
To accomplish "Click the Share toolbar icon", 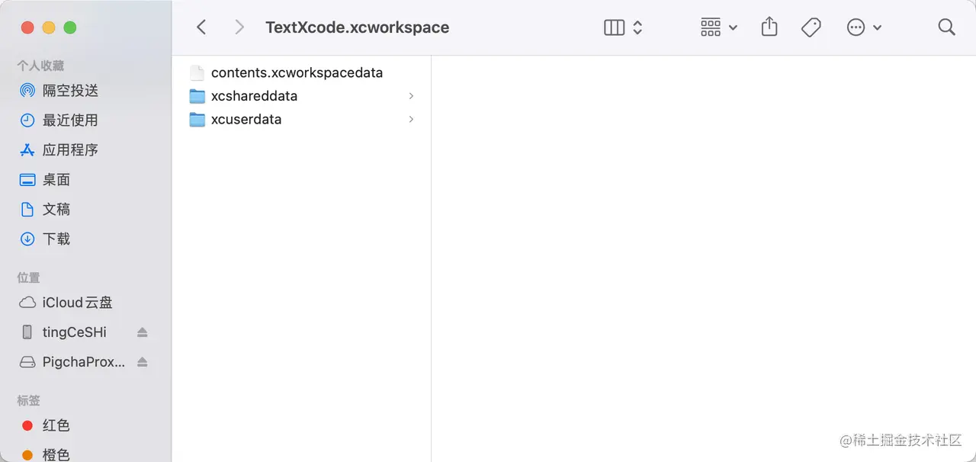I will [769, 27].
